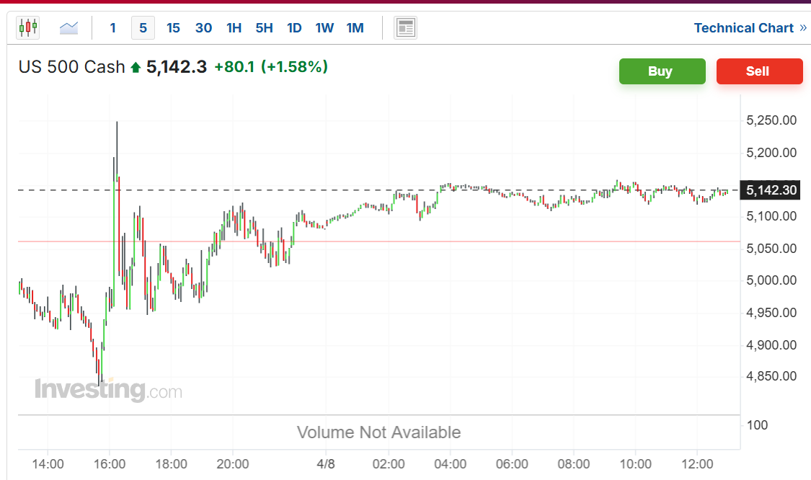The width and height of the screenshot is (811, 480).
Task: Click the 5,142.30 current price label
Action: coord(771,190)
